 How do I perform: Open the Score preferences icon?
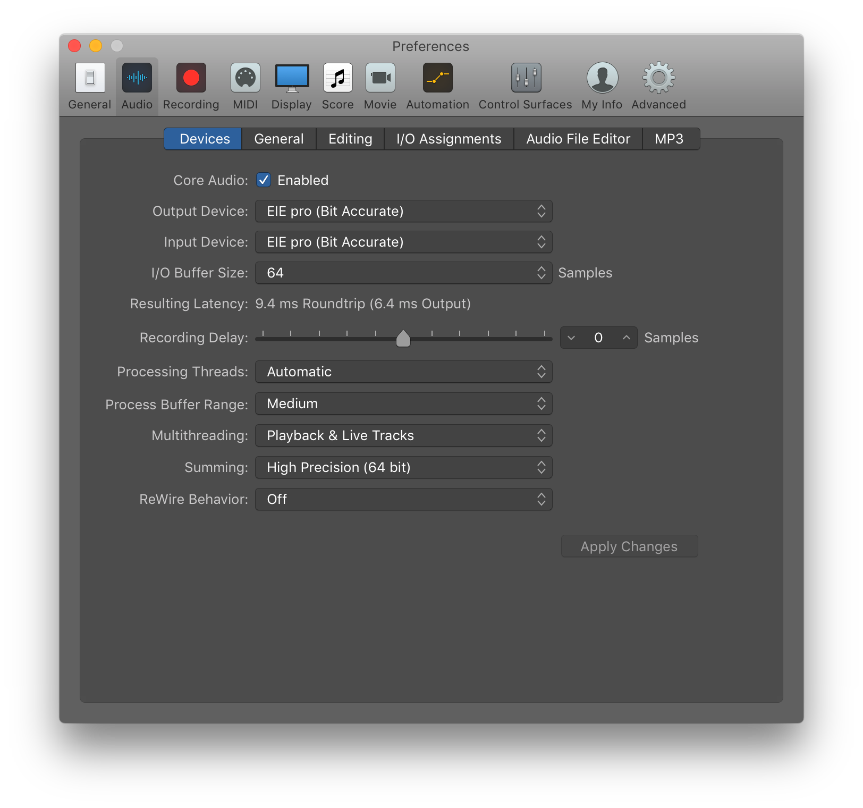(337, 78)
